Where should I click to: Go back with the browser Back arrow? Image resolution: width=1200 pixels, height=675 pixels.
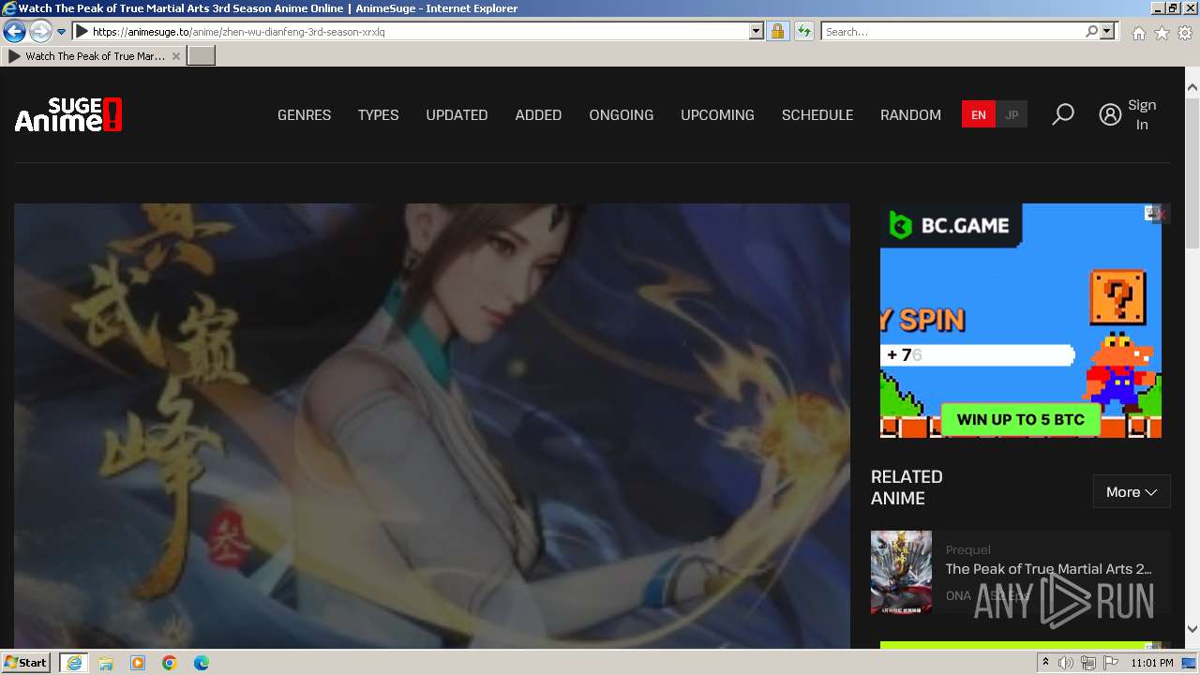click(14, 31)
